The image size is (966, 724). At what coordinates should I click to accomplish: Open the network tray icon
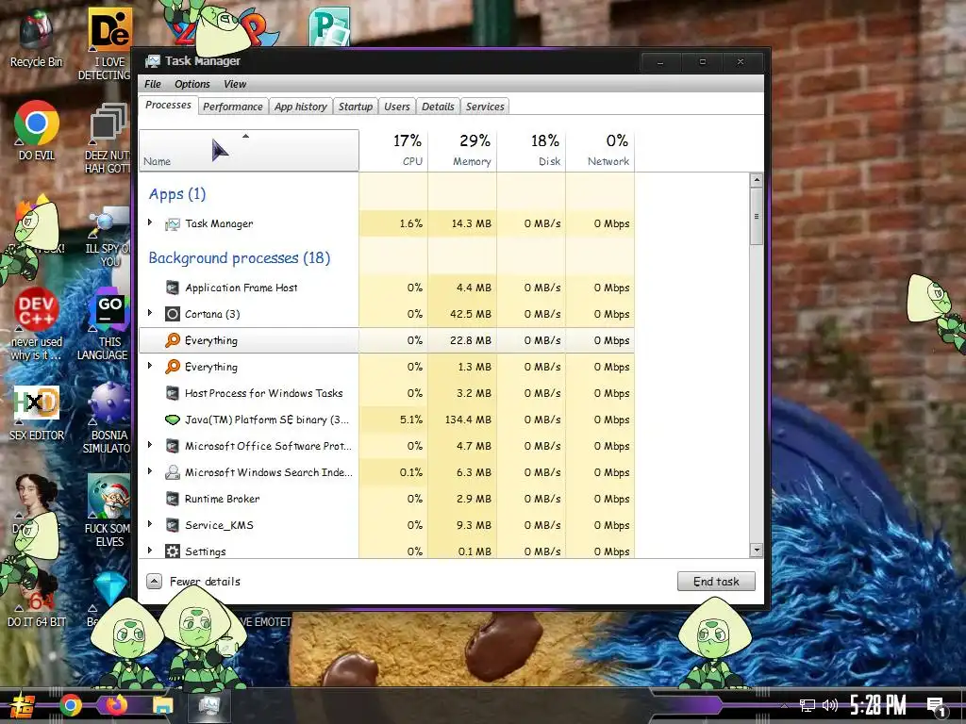click(808, 705)
